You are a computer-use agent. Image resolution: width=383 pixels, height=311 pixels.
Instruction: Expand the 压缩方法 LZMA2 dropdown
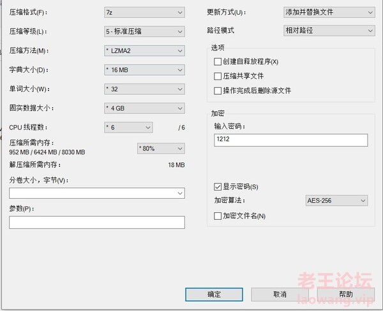pos(144,51)
